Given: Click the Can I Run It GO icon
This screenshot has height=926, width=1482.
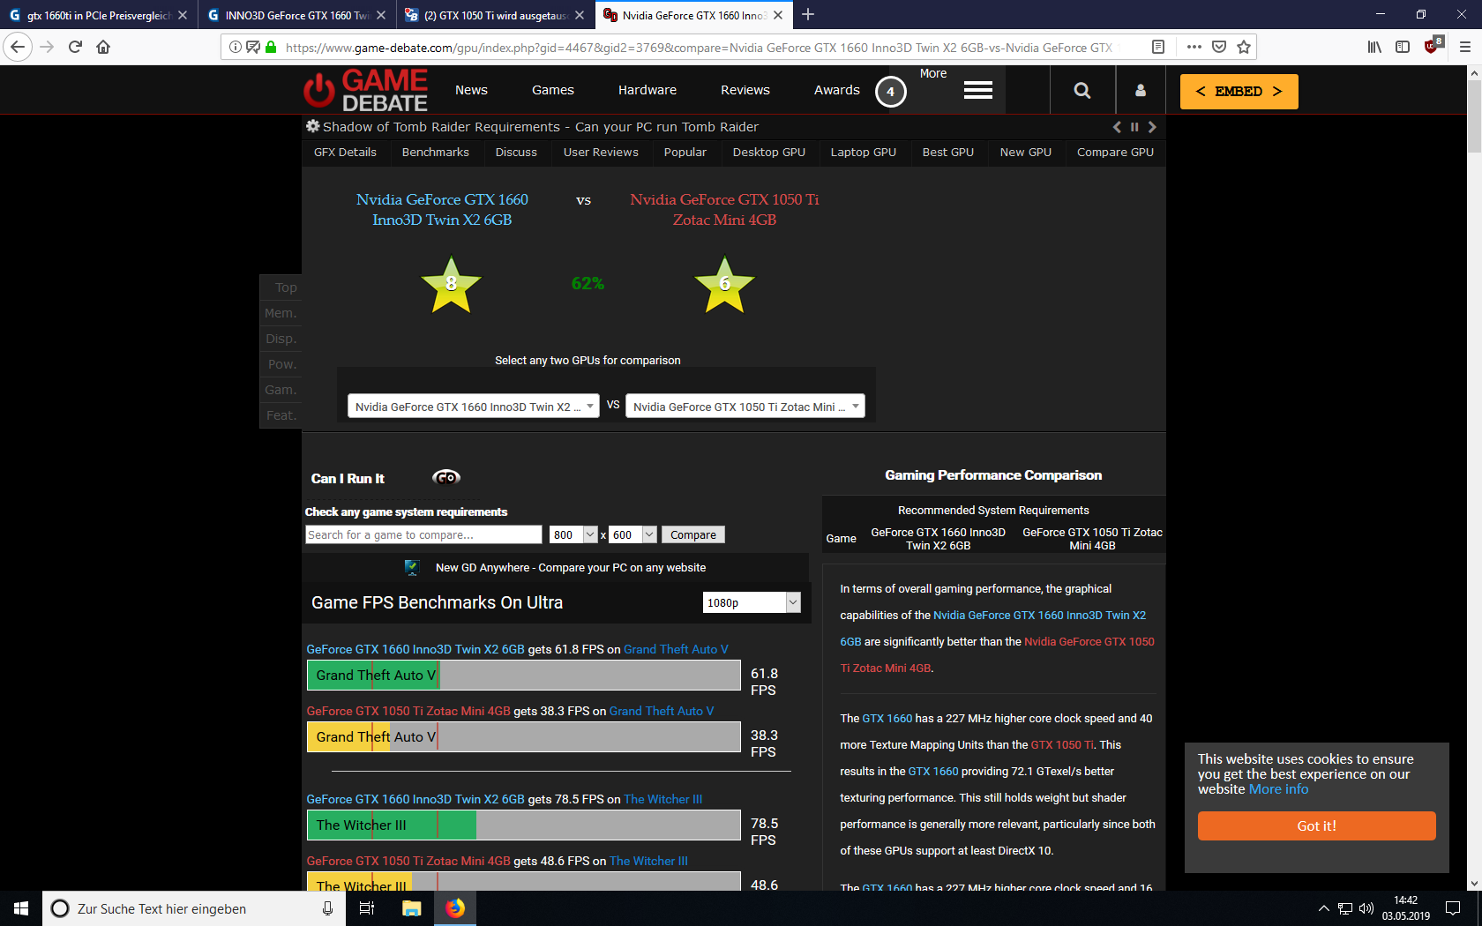Looking at the screenshot, I should [x=446, y=477].
